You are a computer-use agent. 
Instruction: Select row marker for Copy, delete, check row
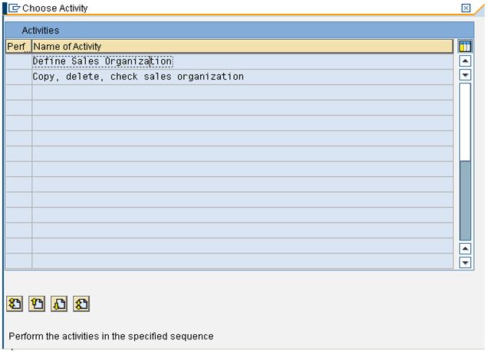pos(18,77)
